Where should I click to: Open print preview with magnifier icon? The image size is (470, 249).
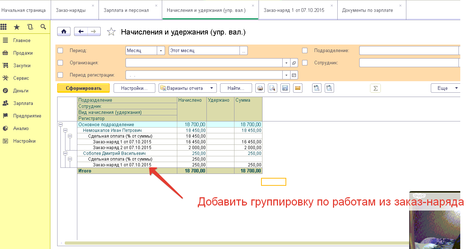click(273, 88)
